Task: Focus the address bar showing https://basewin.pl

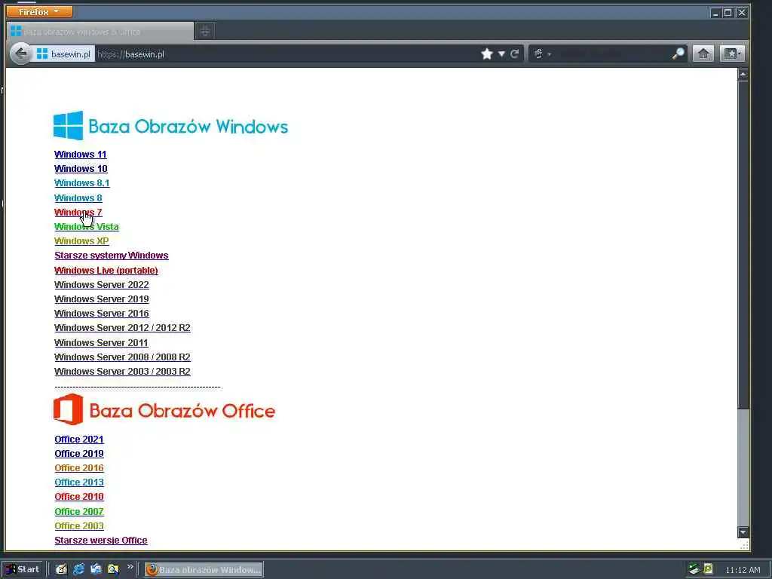Action: tap(286, 54)
